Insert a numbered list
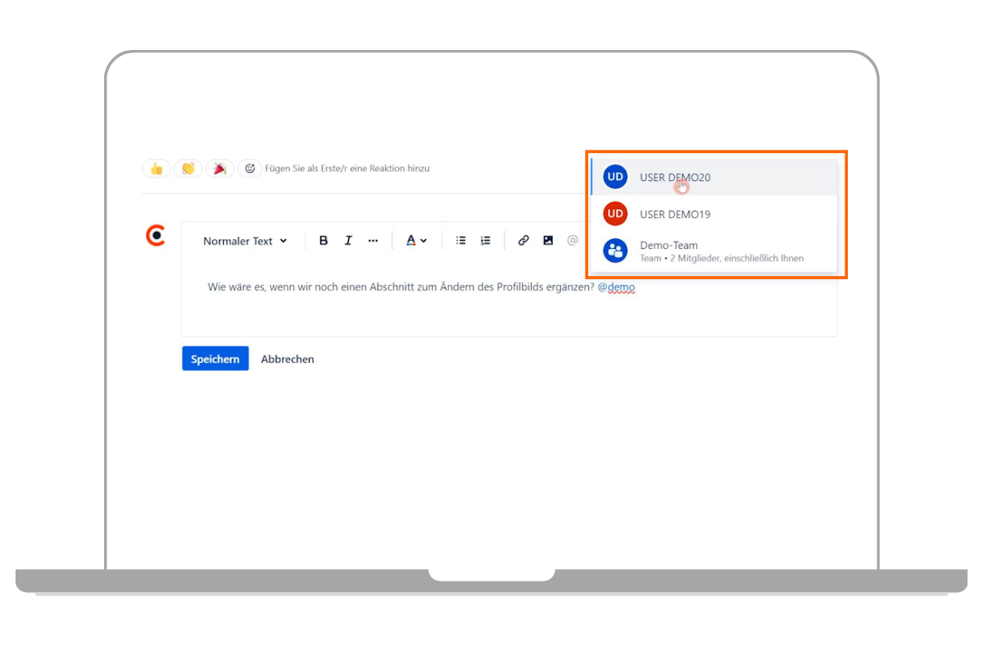This screenshot has height=647, width=983. [486, 241]
